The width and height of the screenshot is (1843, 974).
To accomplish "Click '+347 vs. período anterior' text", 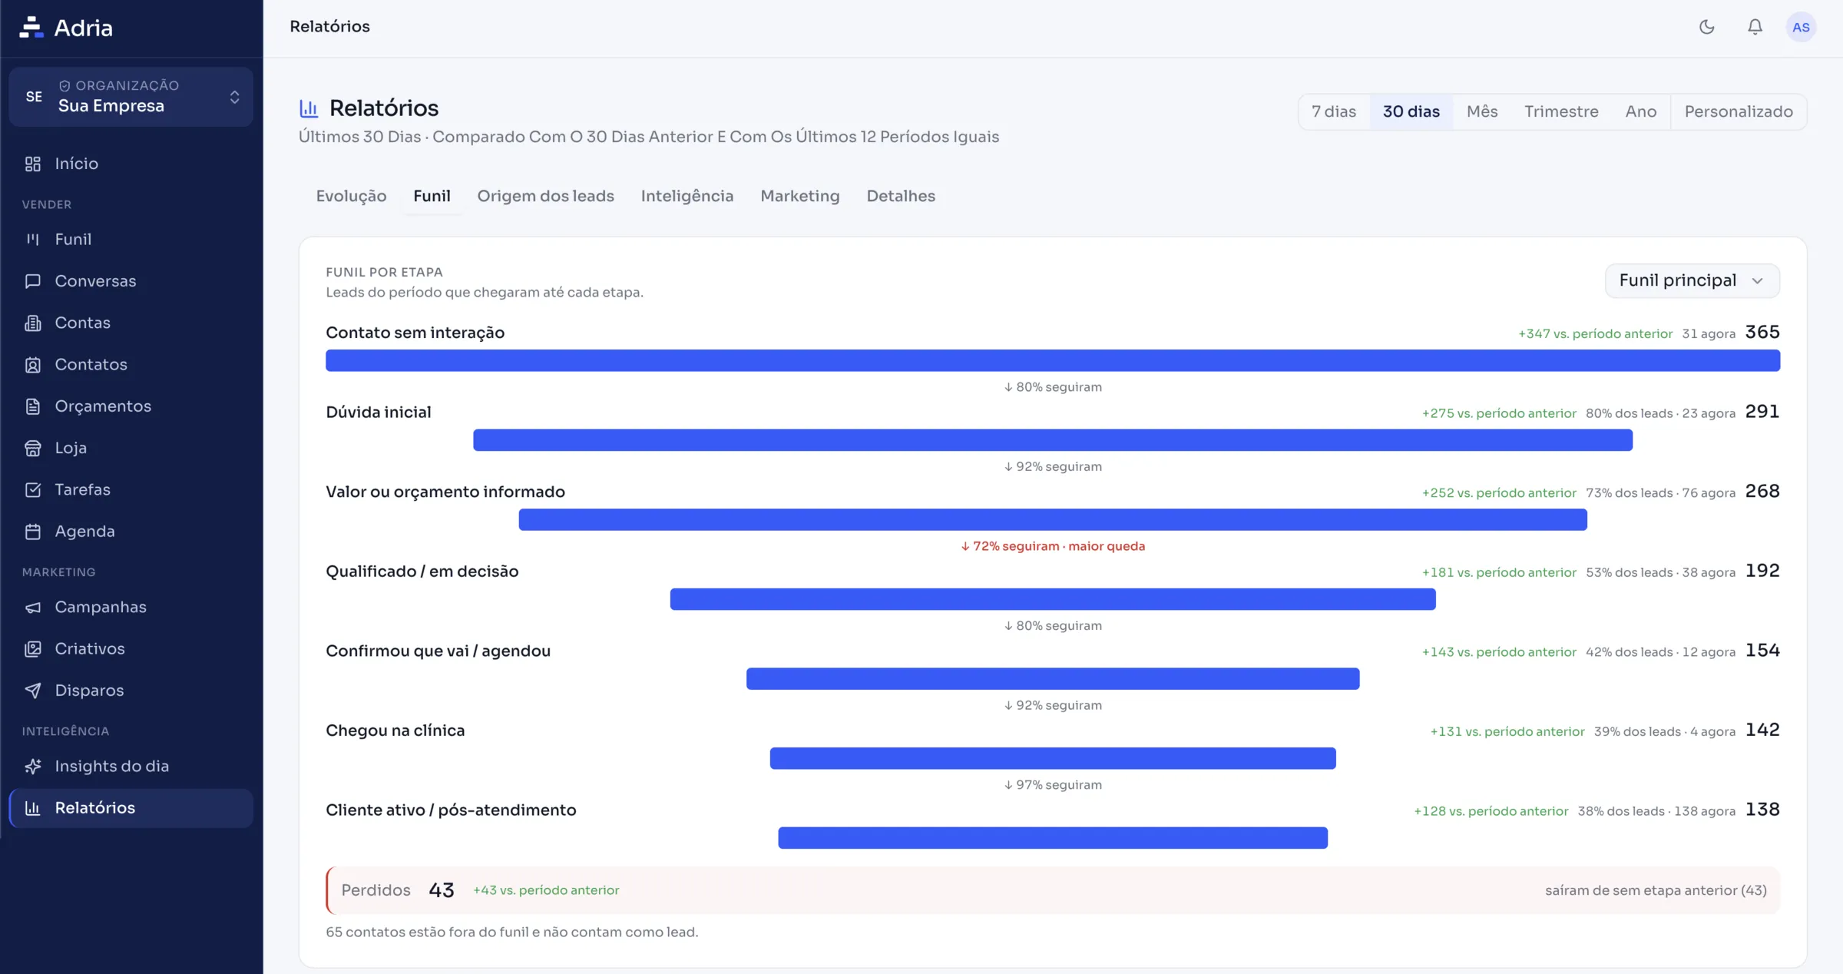I will (x=1595, y=334).
